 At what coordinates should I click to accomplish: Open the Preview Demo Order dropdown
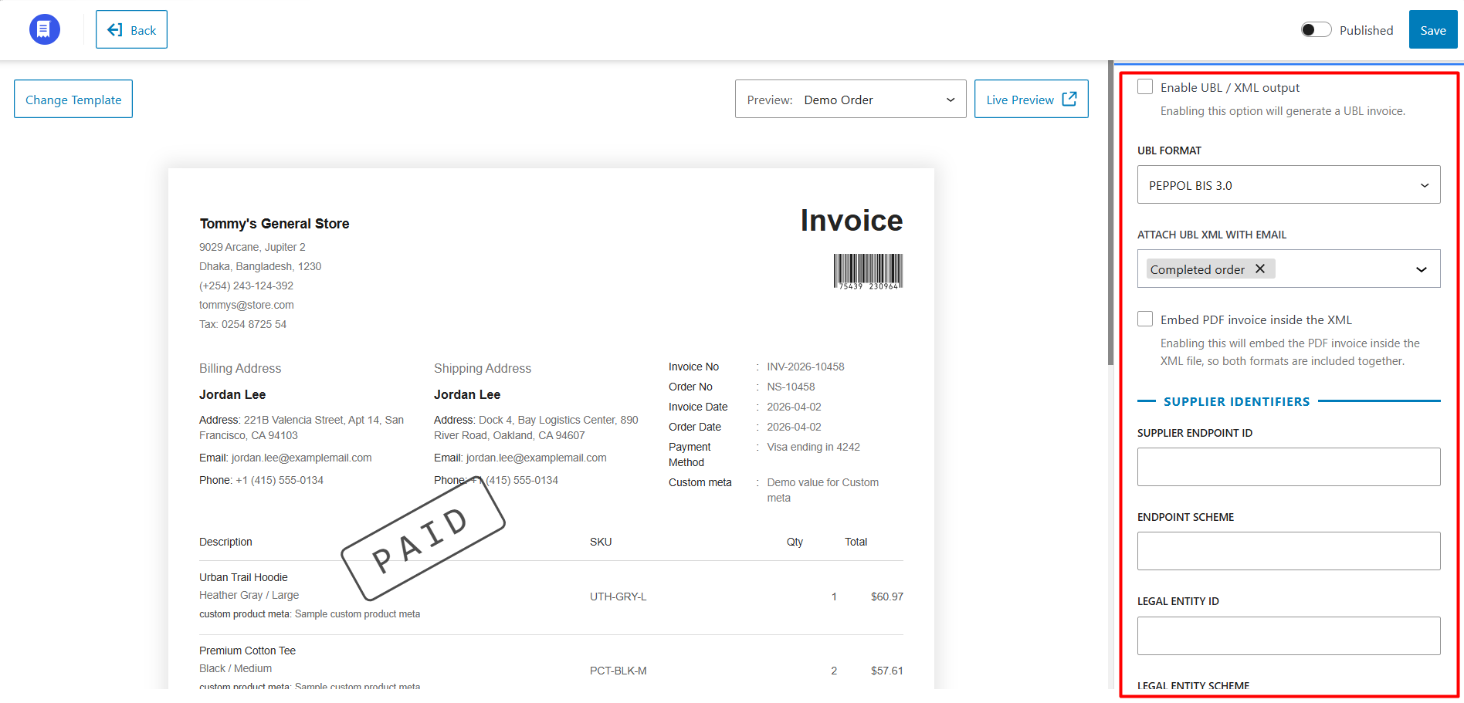tap(850, 99)
